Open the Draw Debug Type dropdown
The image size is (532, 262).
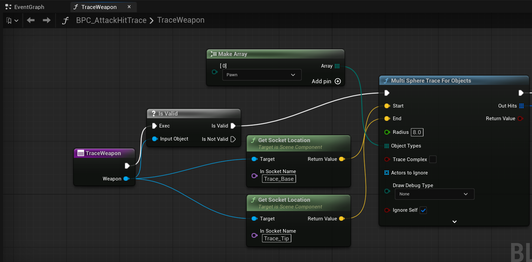[x=435, y=194]
